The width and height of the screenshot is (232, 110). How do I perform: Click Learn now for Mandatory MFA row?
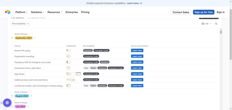point(137,62)
